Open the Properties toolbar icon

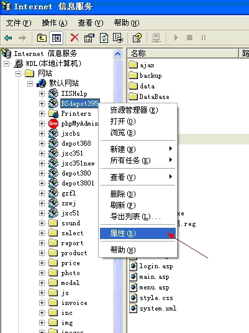[89, 38]
